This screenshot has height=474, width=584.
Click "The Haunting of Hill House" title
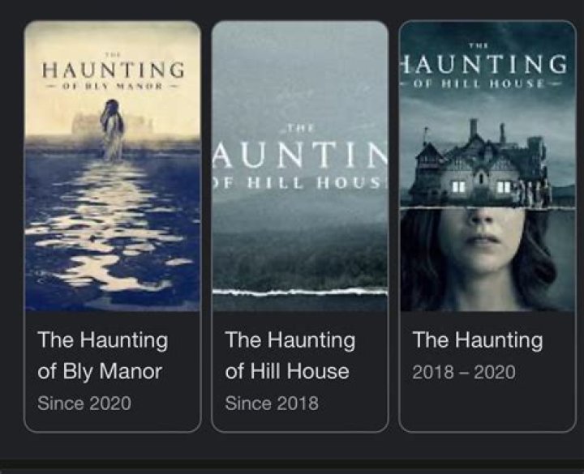[x=290, y=356]
